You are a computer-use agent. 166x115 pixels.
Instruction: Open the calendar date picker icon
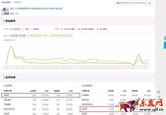150,3
